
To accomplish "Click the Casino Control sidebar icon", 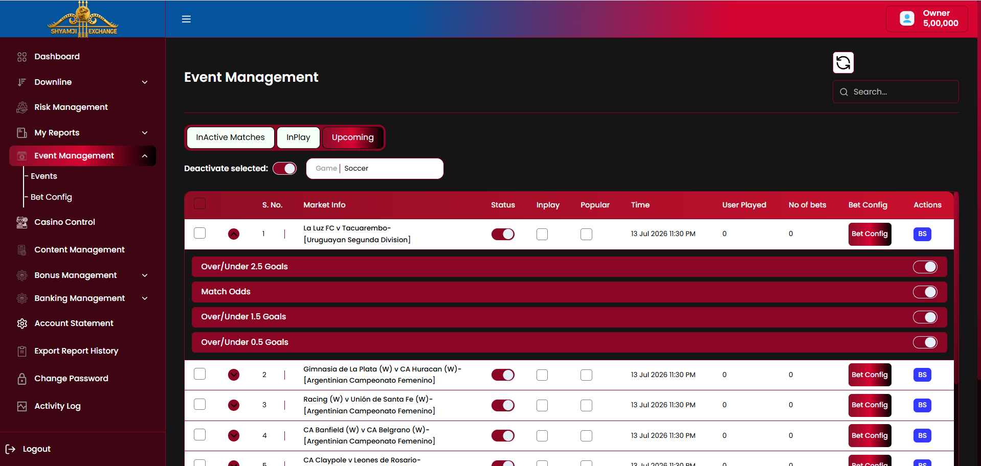I will click(22, 222).
